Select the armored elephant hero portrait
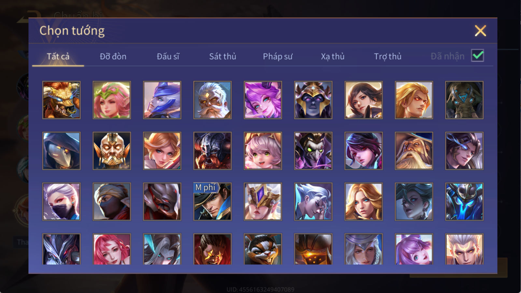Image resolution: width=521 pixels, height=293 pixels. [x=464, y=100]
